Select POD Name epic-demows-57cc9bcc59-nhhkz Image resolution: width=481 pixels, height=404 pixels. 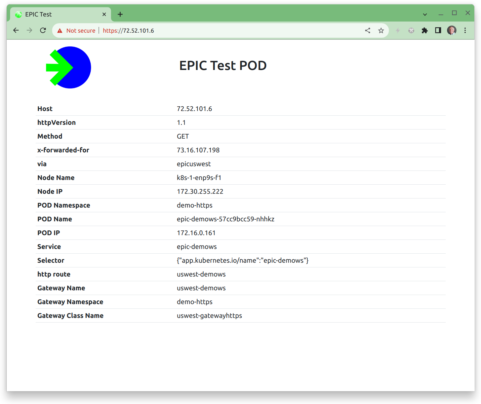pos(226,219)
